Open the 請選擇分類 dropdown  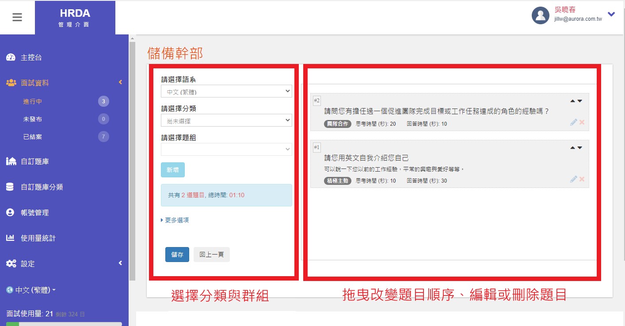click(x=226, y=120)
